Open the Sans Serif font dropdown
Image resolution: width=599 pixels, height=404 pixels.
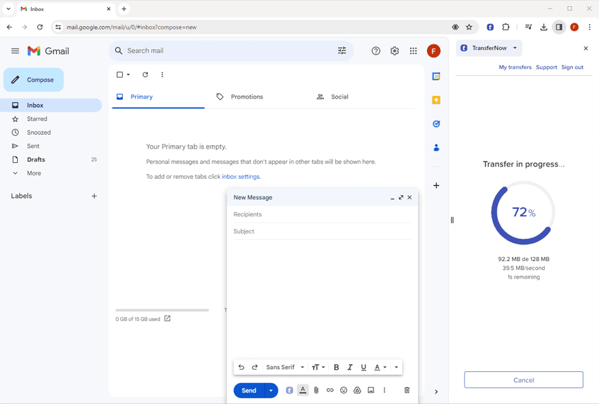(x=281, y=367)
